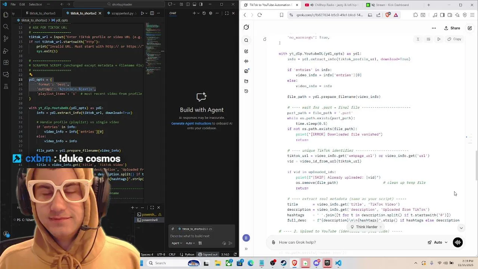Open Grok voice mode waveform button
The height and width of the screenshot is (269, 478).
pyautogui.click(x=458, y=242)
